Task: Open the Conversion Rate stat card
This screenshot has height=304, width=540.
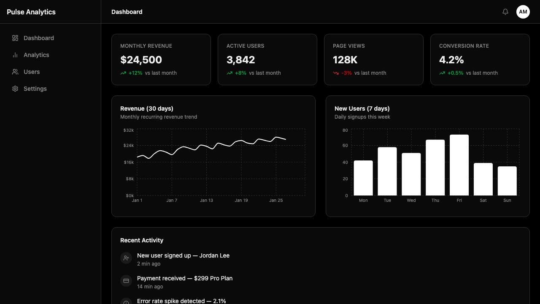Action: click(x=480, y=60)
